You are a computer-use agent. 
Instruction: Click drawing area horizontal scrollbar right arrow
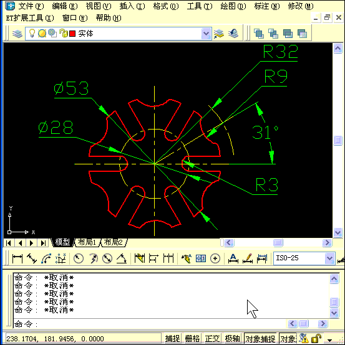[327, 243]
